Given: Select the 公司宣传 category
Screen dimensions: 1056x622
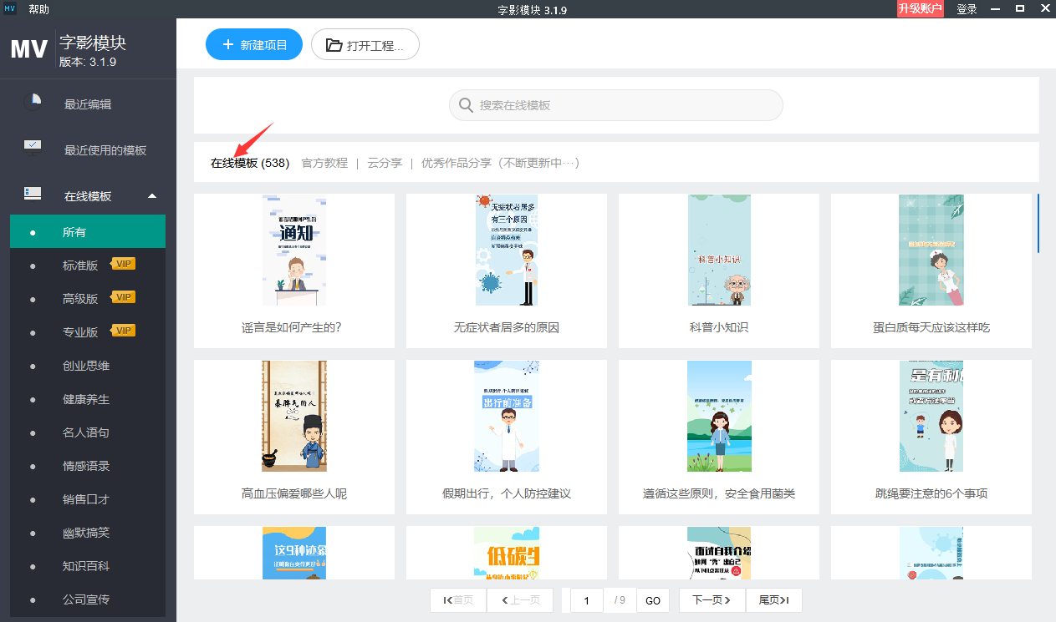Looking at the screenshot, I should (x=88, y=599).
